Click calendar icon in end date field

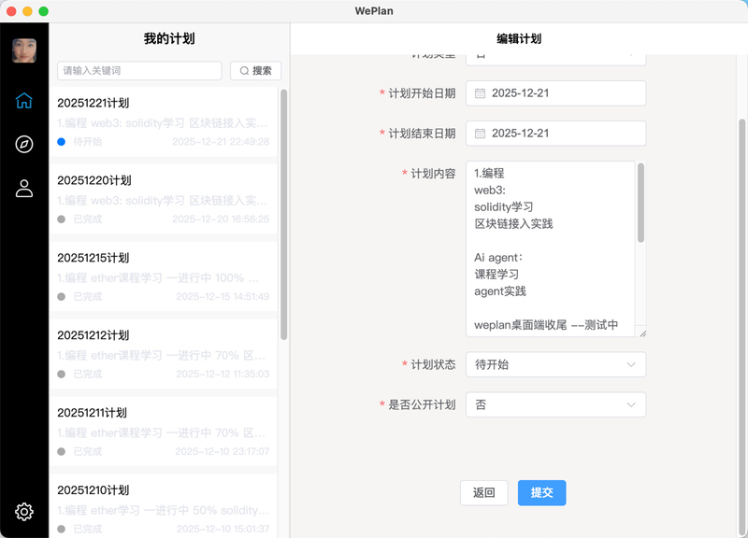[x=480, y=134]
